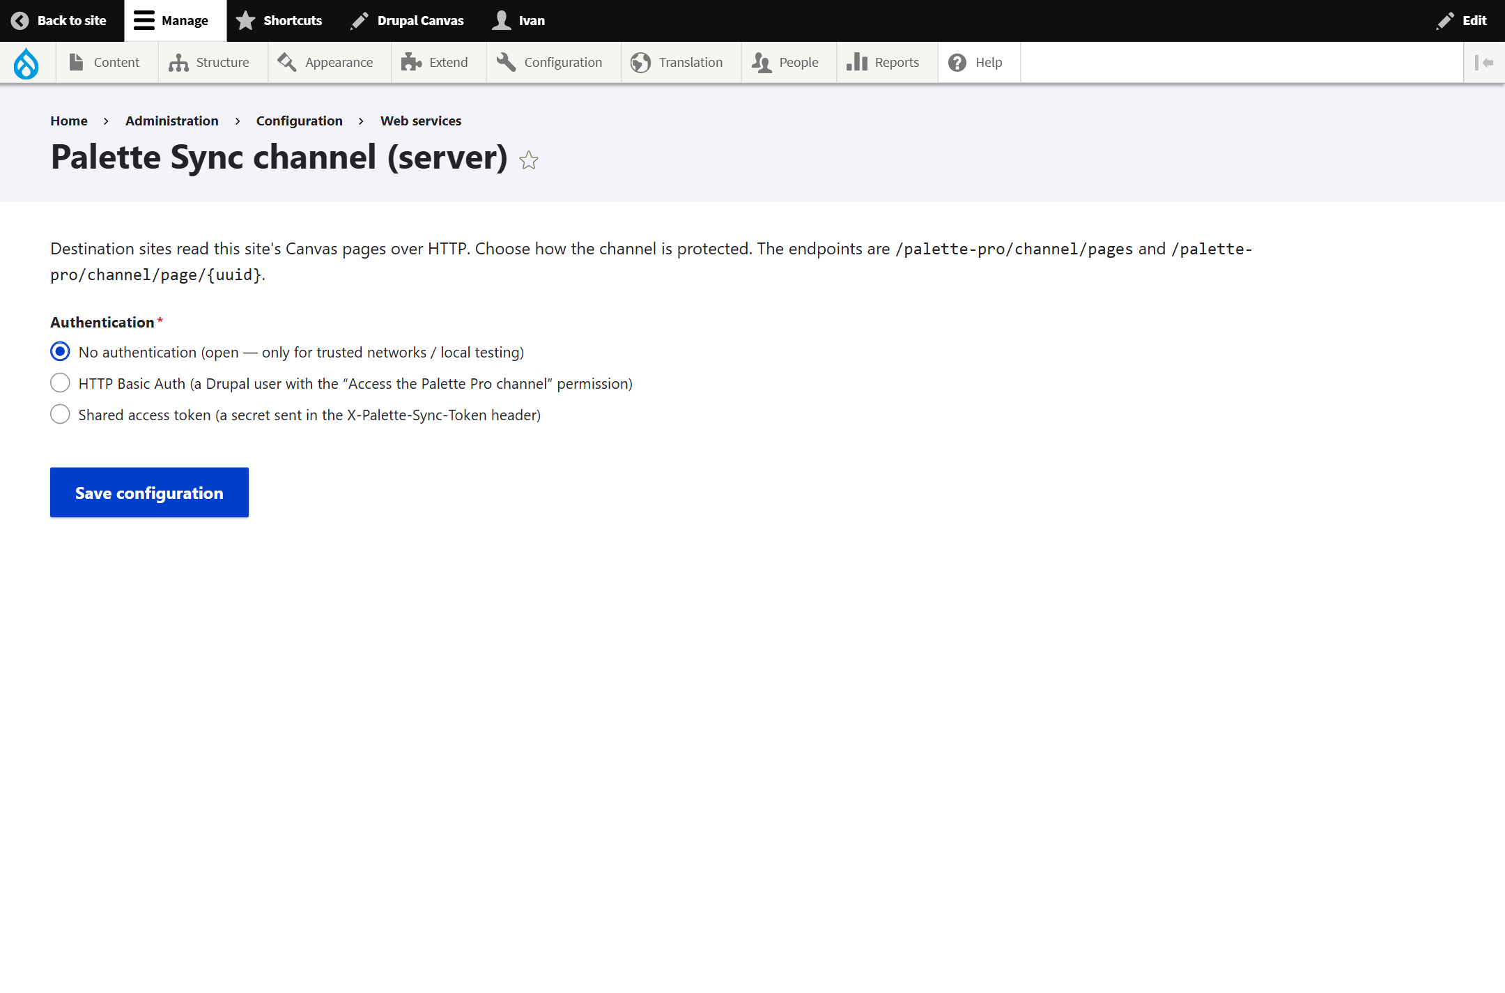Open the Structure menu
Screen dimensions: 1505x993
213,63
